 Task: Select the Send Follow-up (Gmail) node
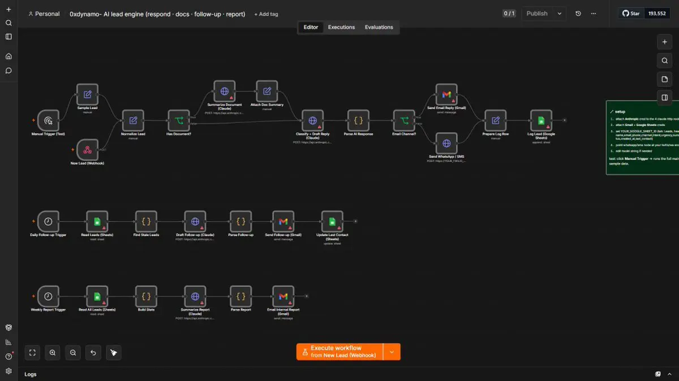pyautogui.click(x=283, y=221)
